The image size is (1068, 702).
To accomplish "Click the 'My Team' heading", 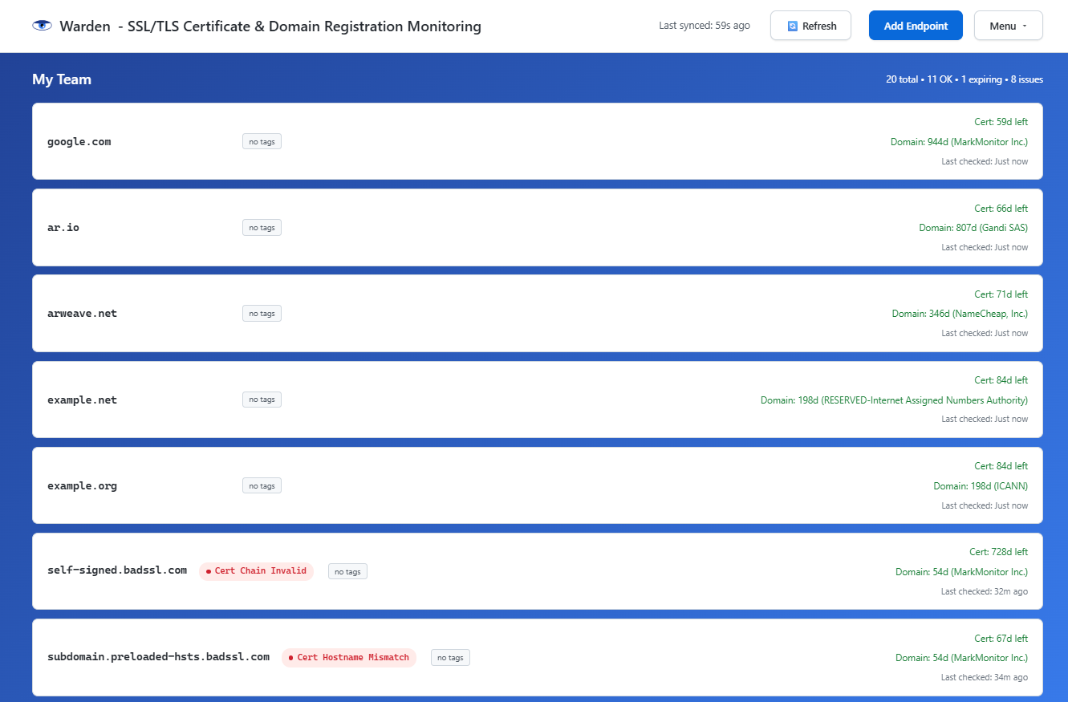I will (x=62, y=79).
